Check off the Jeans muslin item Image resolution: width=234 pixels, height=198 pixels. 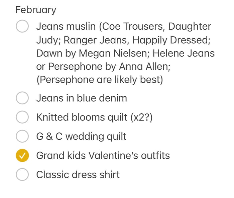(22, 26)
